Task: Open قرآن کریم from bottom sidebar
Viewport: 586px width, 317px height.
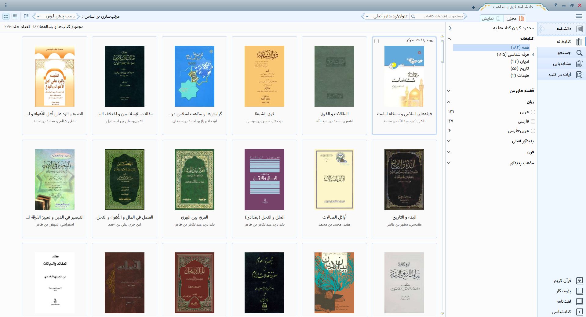Action: (x=568, y=280)
